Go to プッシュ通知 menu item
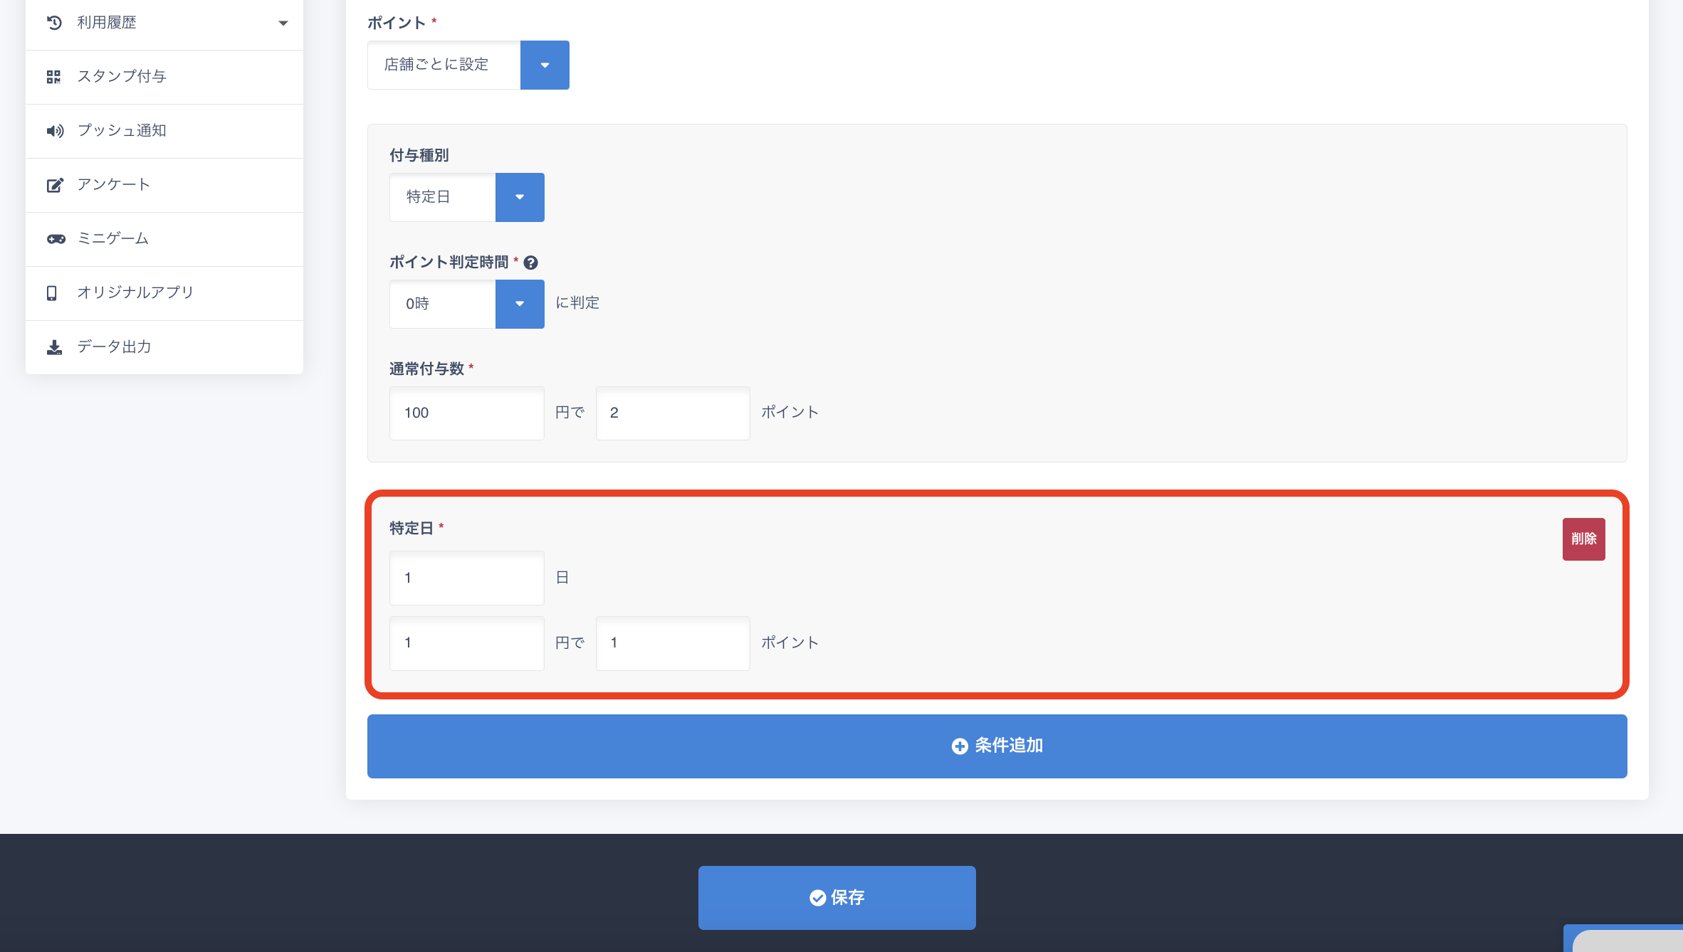Image resolution: width=1683 pixels, height=952 pixels. pos(121,131)
